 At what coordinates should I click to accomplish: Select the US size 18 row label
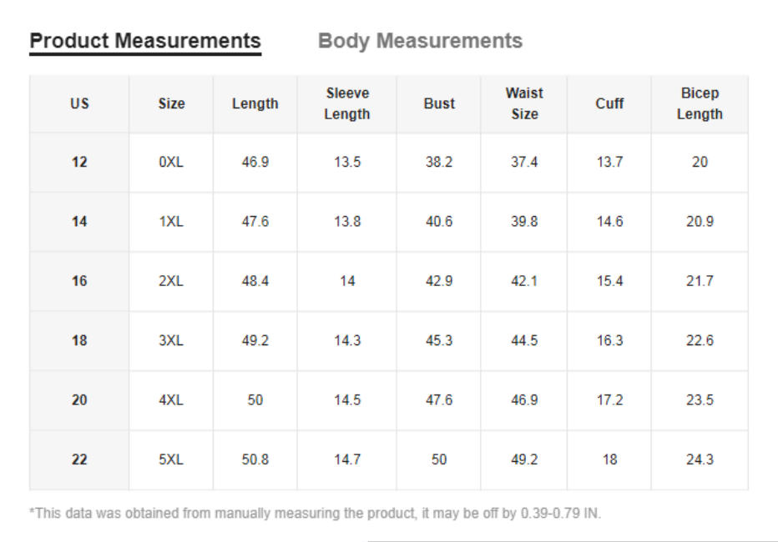[x=79, y=340]
